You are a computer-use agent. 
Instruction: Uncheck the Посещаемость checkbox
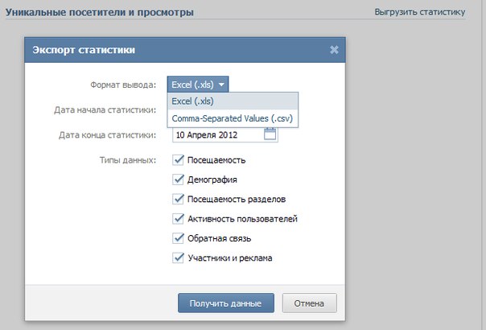(178, 160)
